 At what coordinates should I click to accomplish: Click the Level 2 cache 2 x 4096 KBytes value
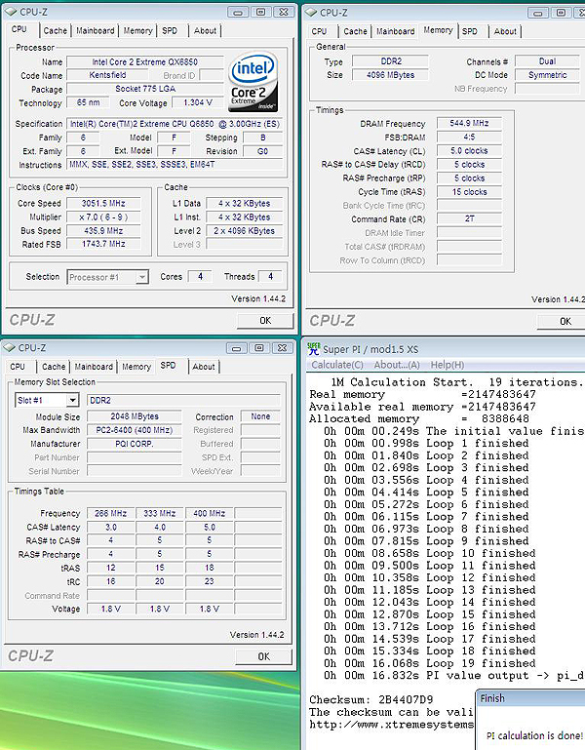244,230
